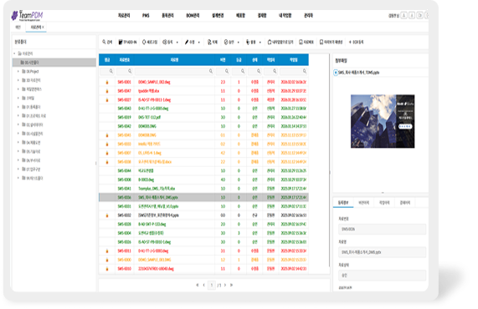Go to the previous page with single-left arrow
Screen dimensions: 478x309
tap(204, 285)
